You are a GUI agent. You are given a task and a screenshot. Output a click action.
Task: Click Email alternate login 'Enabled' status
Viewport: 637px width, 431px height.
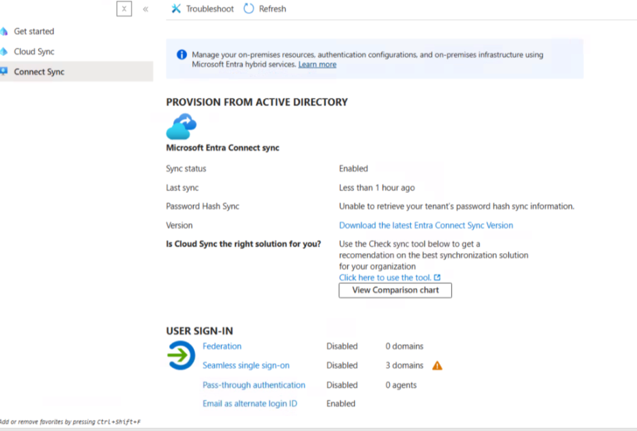[x=341, y=404]
